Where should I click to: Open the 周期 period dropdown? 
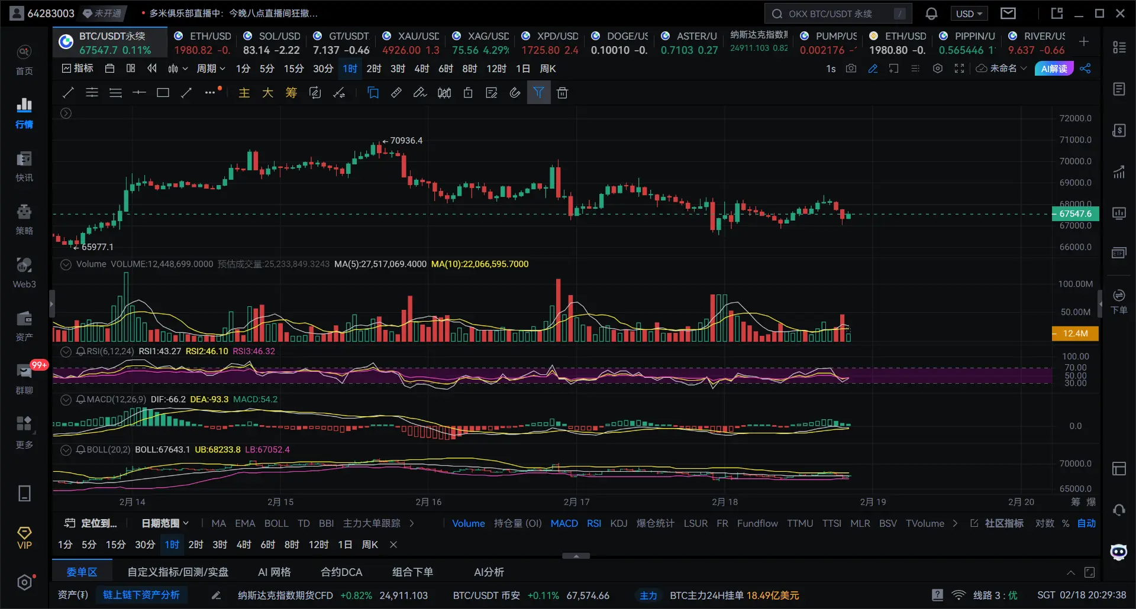point(211,69)
